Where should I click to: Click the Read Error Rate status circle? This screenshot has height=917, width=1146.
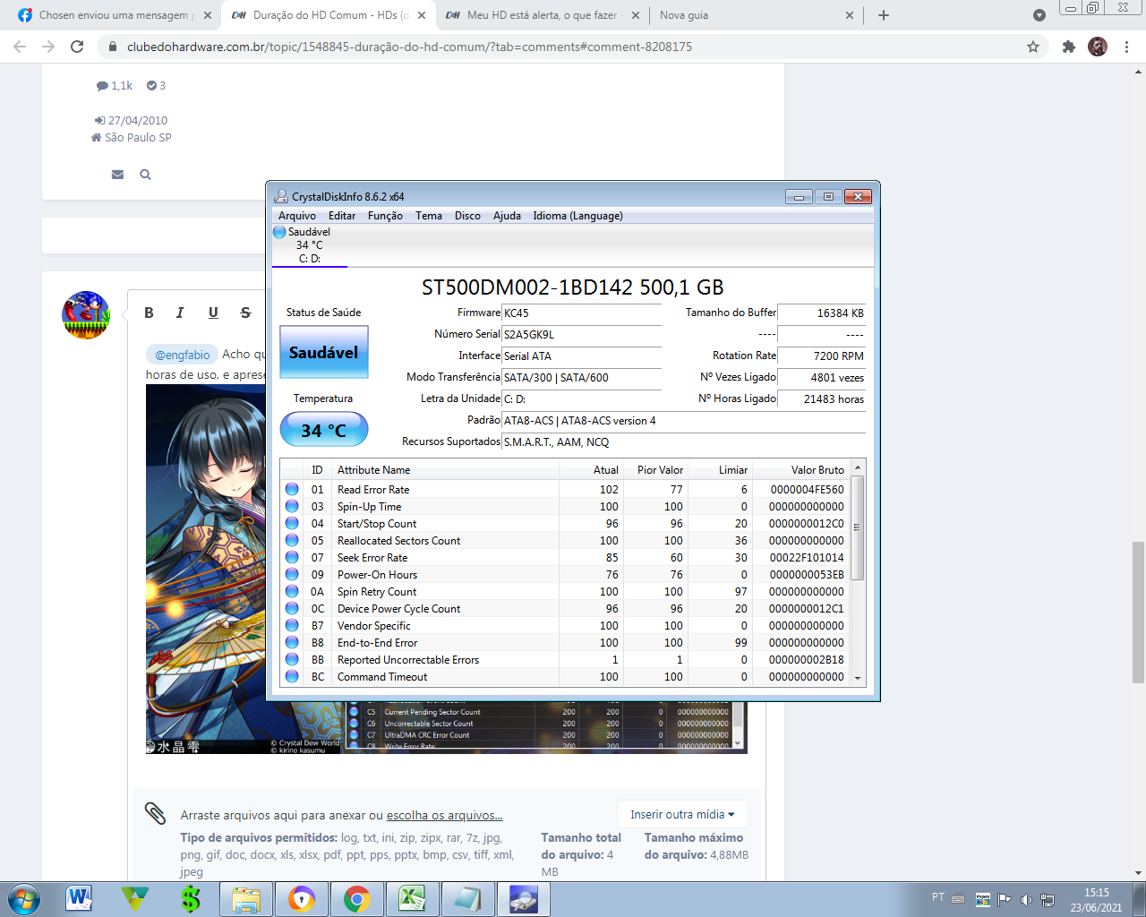pyautogui.click(x=292, y=489)
